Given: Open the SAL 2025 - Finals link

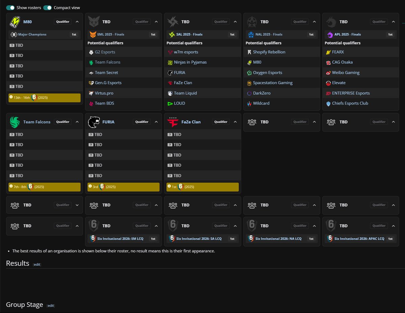Looking at the screenshot, I should coord(189,34).
